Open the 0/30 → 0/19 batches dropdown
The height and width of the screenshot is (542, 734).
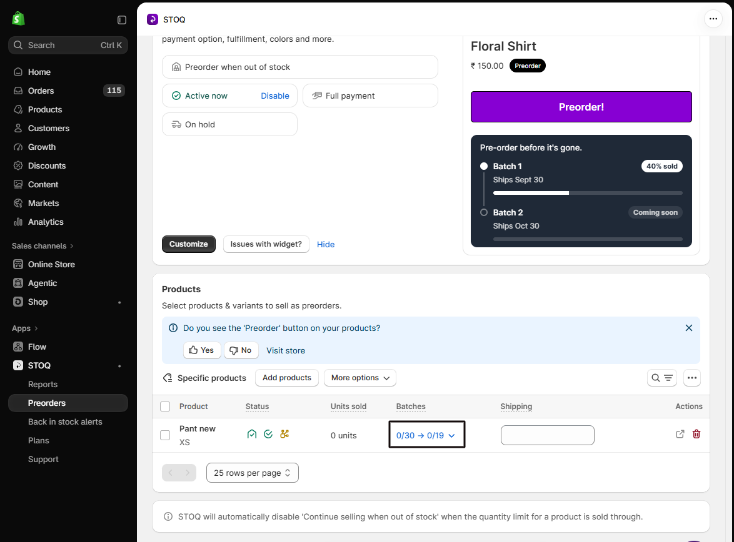[426, 435]
